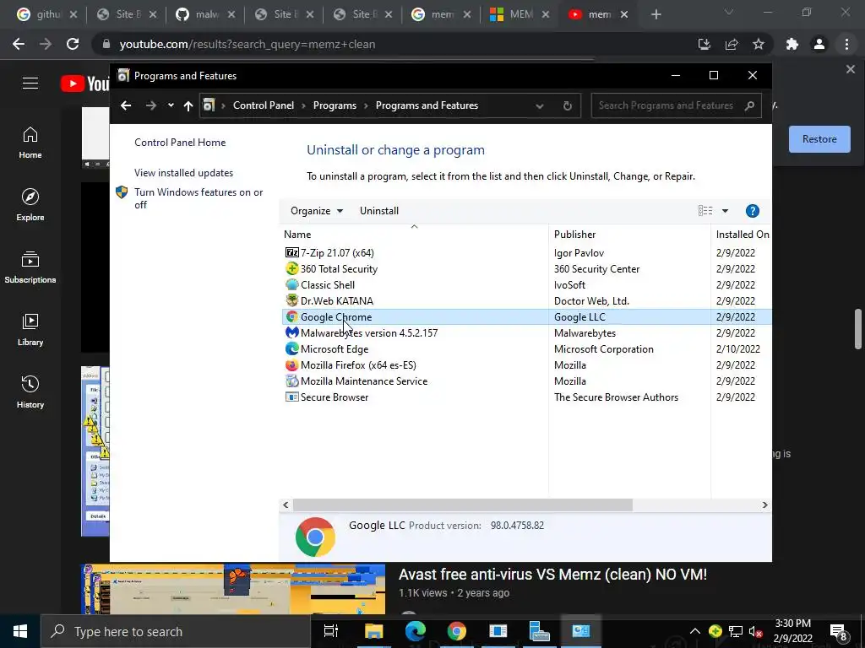This screenshot has width=865, height=648.
Task: Select the Google Chrome row
Action: point(526,317)
